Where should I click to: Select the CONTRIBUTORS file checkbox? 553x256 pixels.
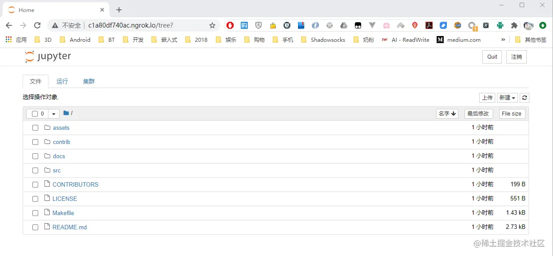[35, 184]
